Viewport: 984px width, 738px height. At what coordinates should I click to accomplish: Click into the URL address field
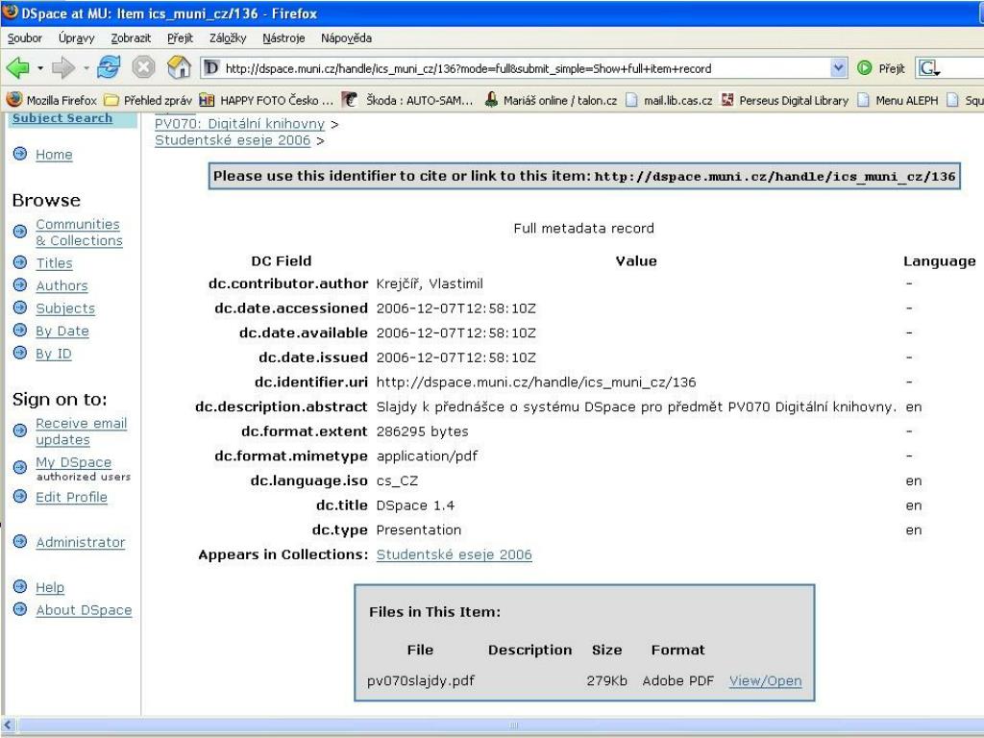tap(524, 68)
